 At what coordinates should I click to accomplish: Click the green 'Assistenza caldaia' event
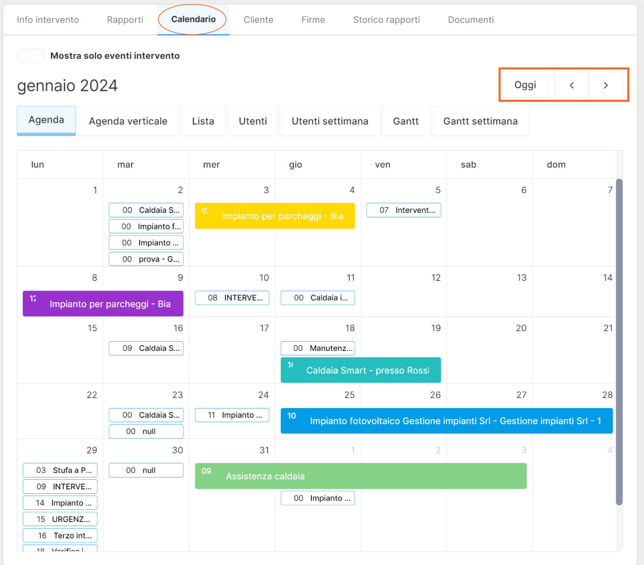pos(361,476)
